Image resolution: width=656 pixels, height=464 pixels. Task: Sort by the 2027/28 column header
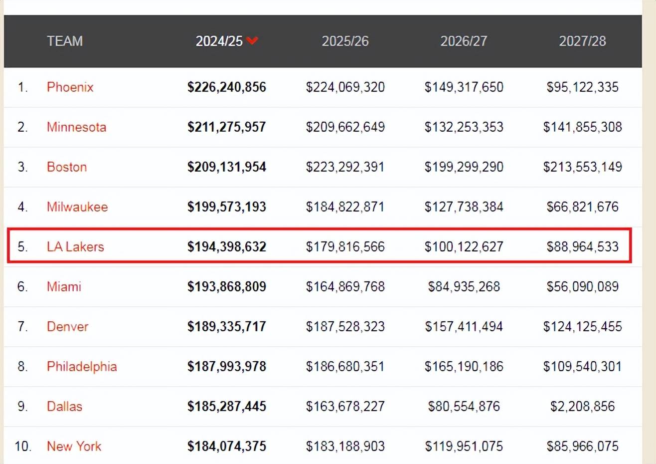click(x=582, y=41)
